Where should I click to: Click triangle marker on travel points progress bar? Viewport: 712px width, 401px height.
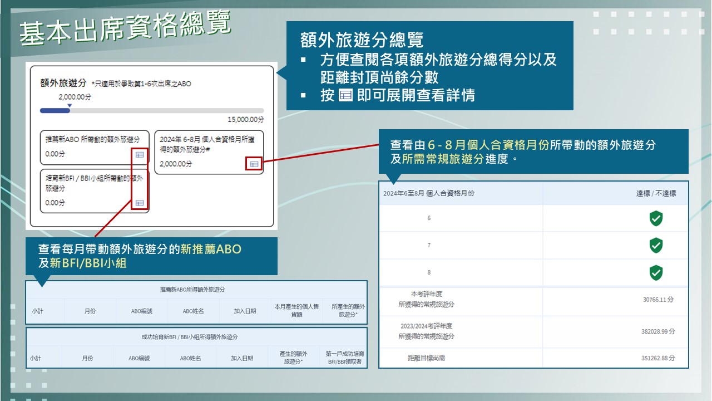click(70, 105)
